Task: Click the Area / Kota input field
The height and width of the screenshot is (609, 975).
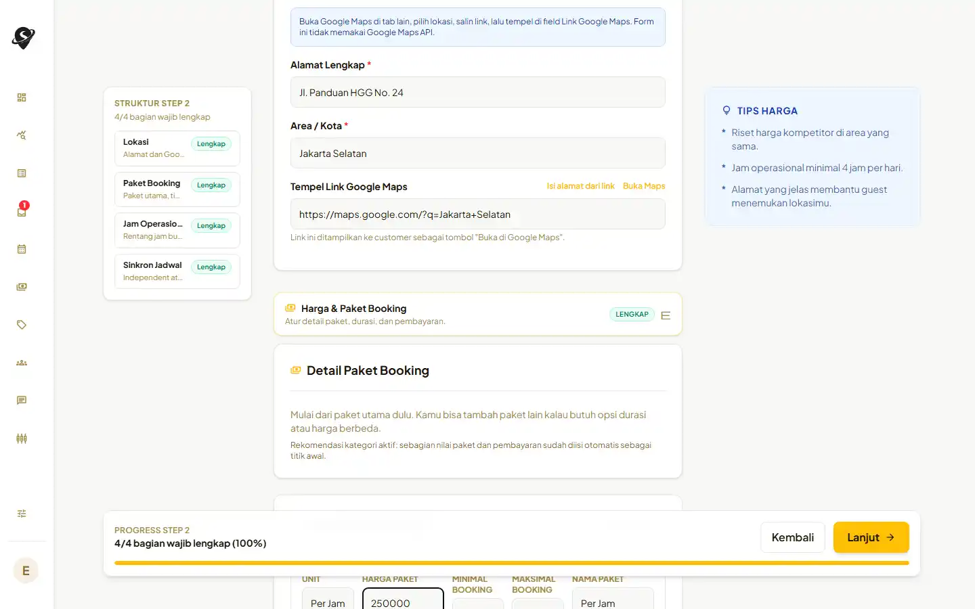Action: (478, 153)
